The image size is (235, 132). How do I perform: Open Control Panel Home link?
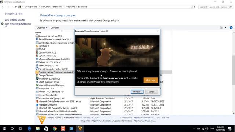(14, 14)
